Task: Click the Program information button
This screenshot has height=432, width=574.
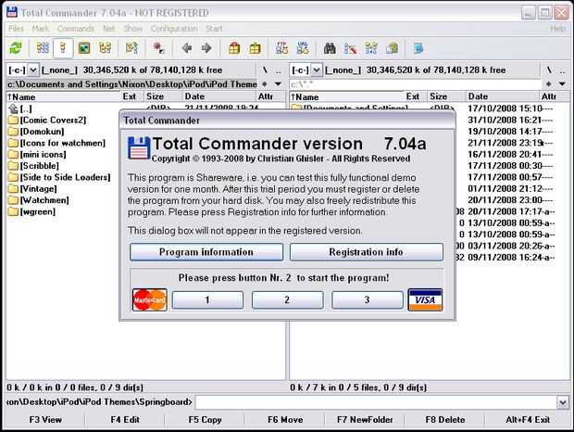Action: (206, 252)
